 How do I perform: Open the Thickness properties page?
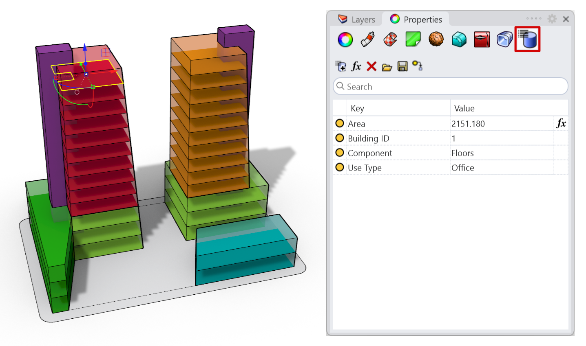[505, 39]
